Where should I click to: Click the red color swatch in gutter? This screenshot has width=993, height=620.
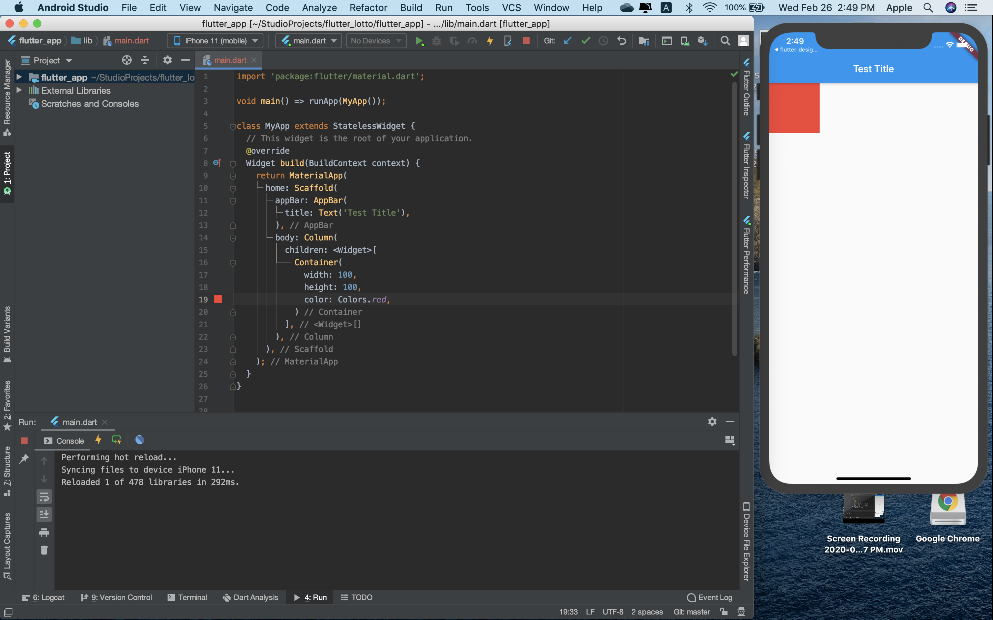[218, 299]
